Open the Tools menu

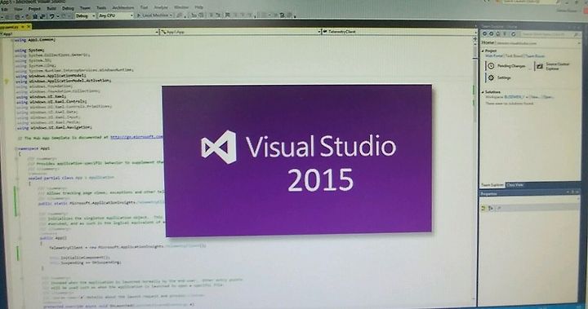tap(101, 8)
